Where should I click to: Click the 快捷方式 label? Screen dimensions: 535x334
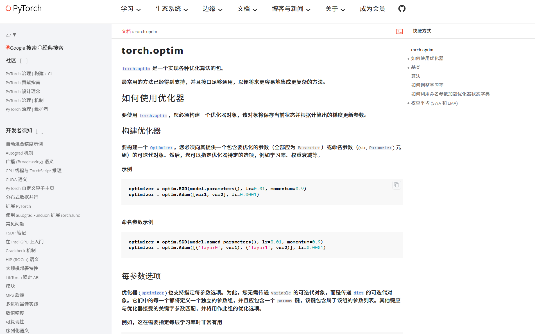click(x=422, y=31)
